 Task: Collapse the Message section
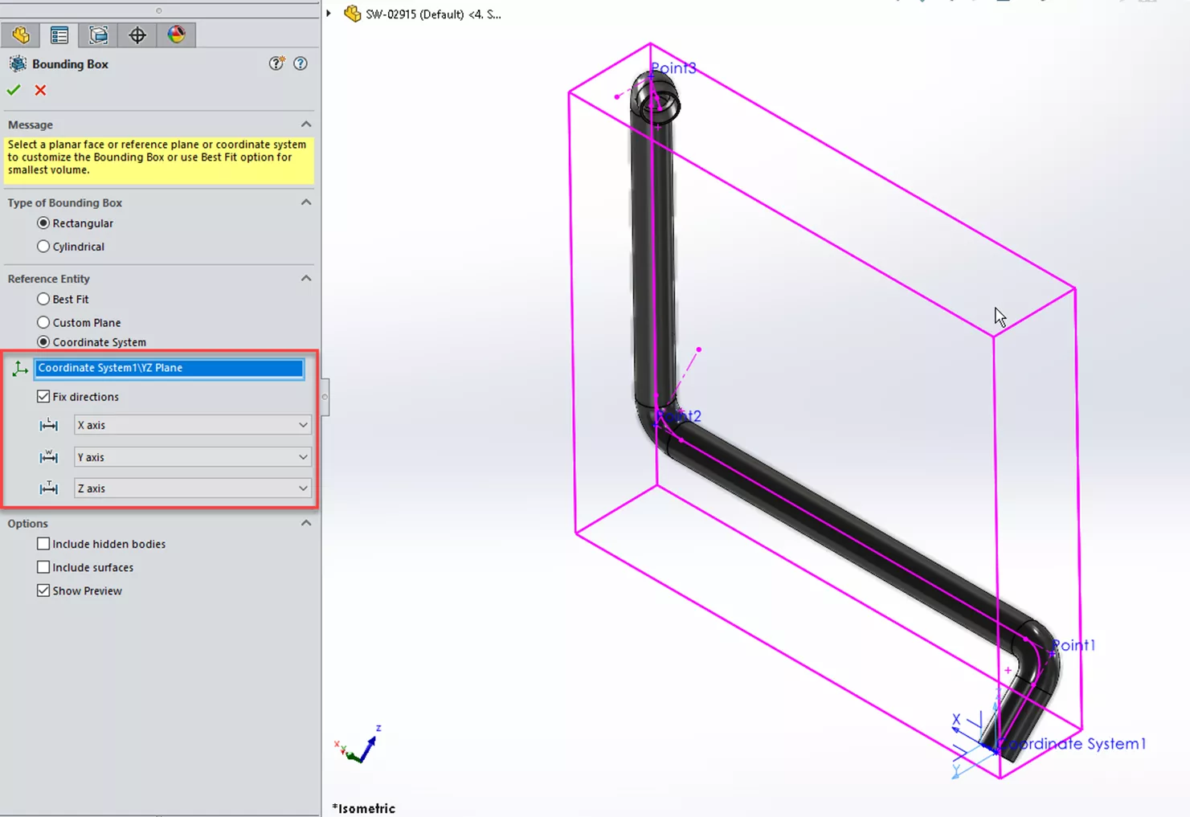(x=306, y=125)
